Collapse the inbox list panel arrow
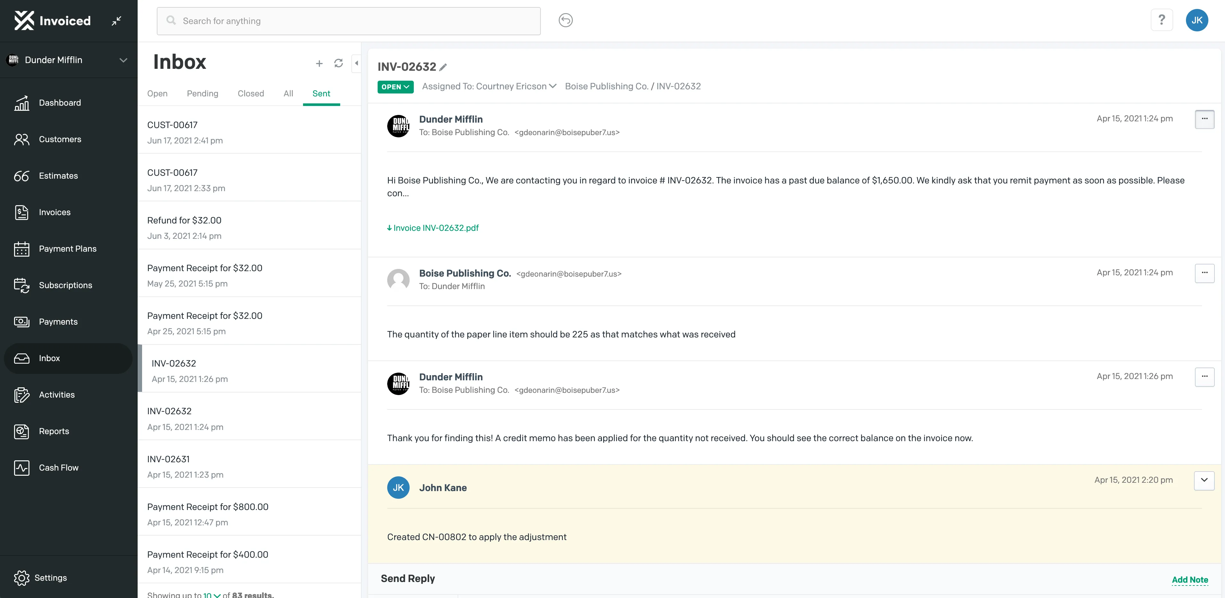 [356, 63]
